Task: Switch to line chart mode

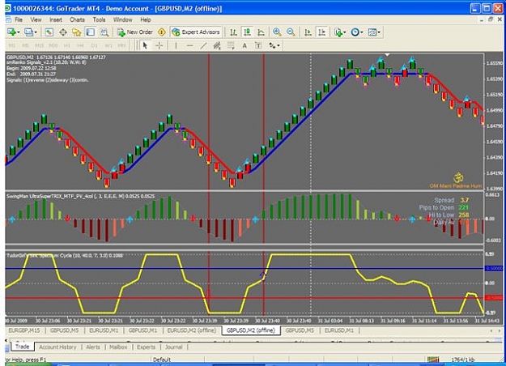Action: tap(261, 32)
